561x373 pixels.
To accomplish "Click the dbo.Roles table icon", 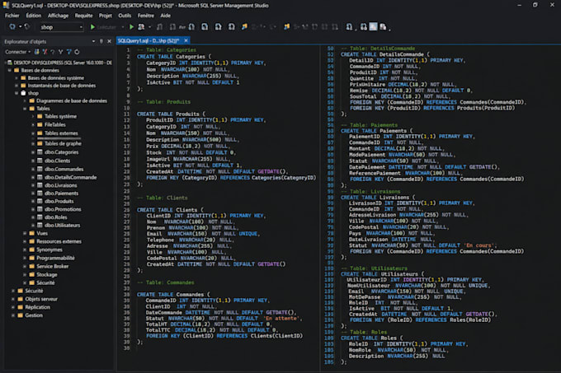I will coord(40,217).
